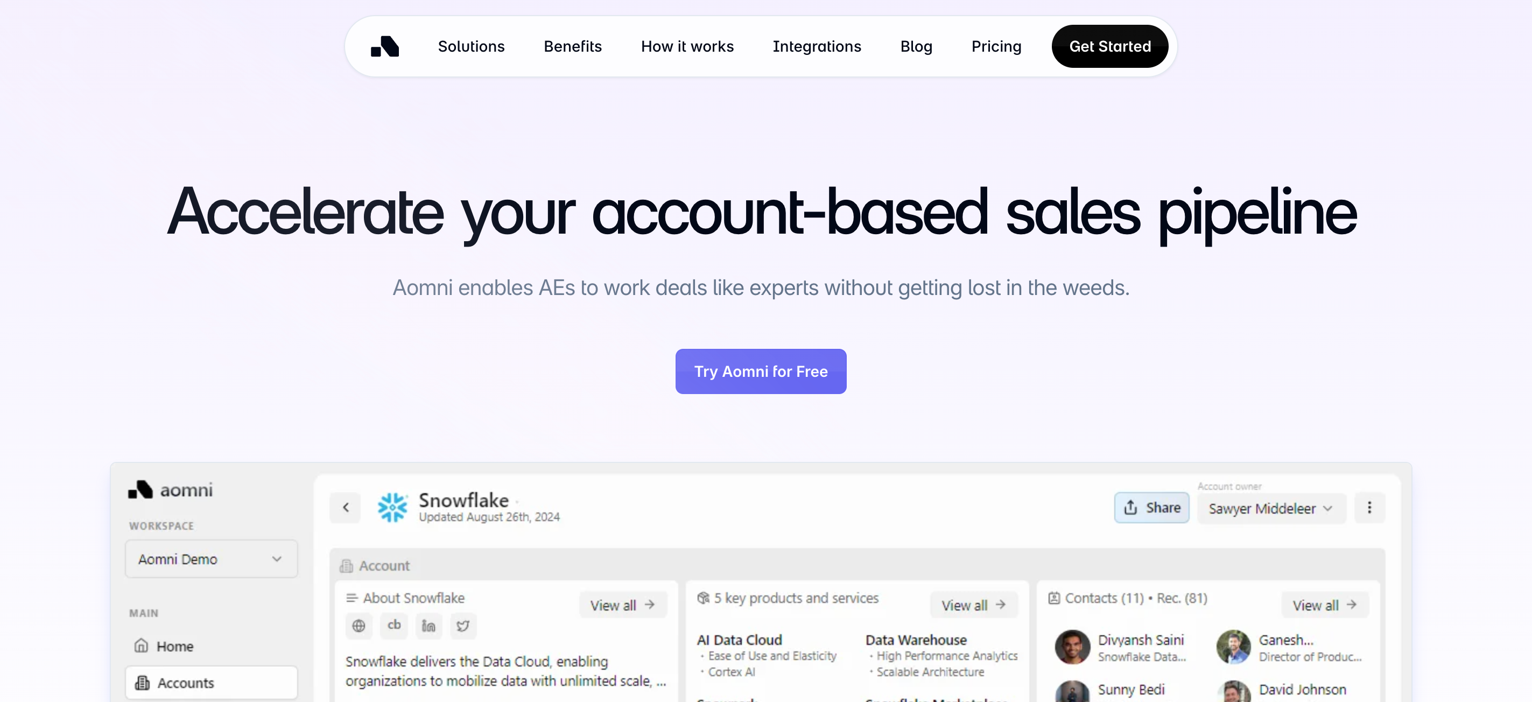Select Pricing in the navigation bar
Image resolution: width=1532 pixels, height=702 pixels.
point(996,46)
